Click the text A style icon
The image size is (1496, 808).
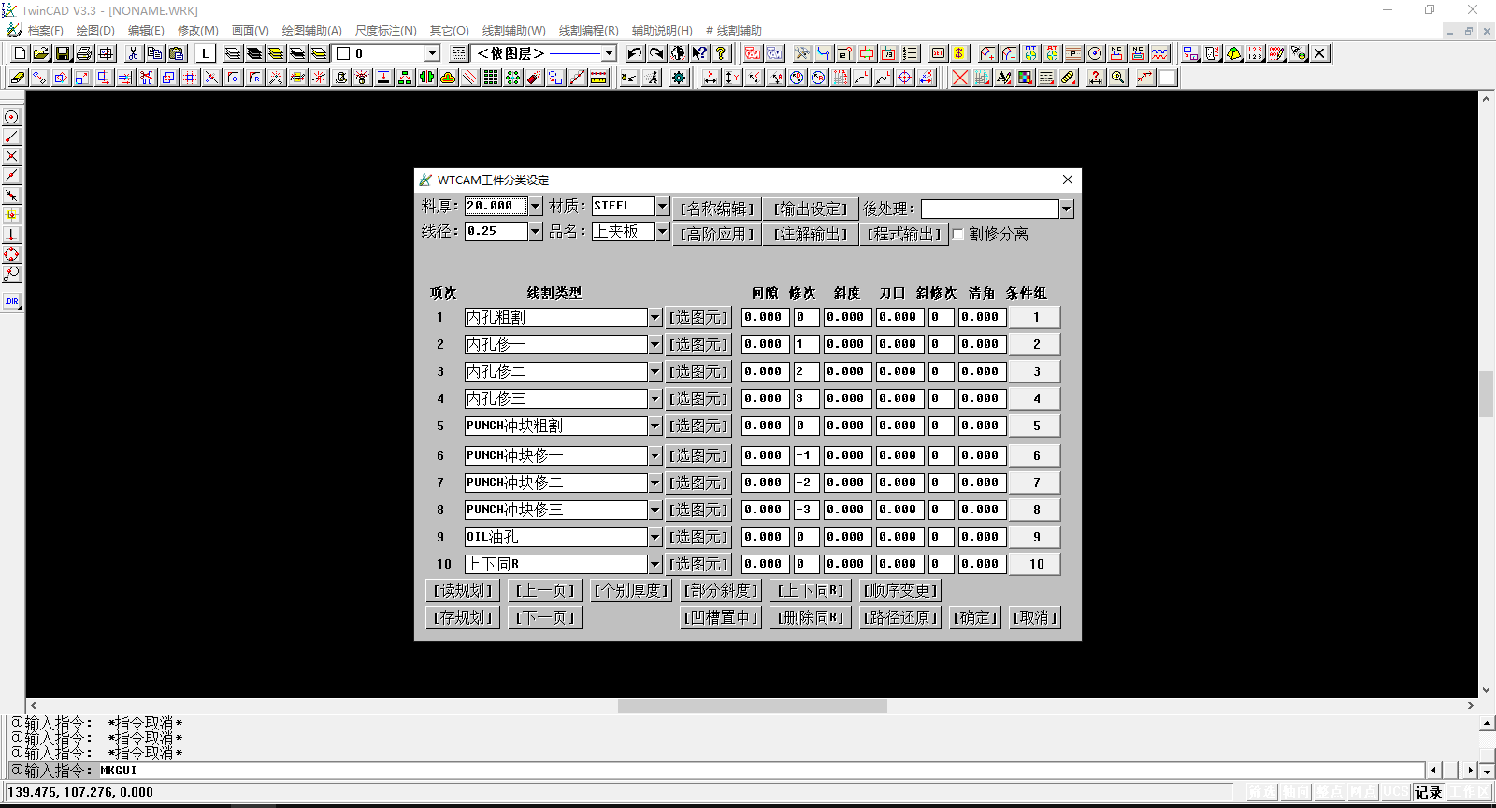click(x=1004, y=78)
